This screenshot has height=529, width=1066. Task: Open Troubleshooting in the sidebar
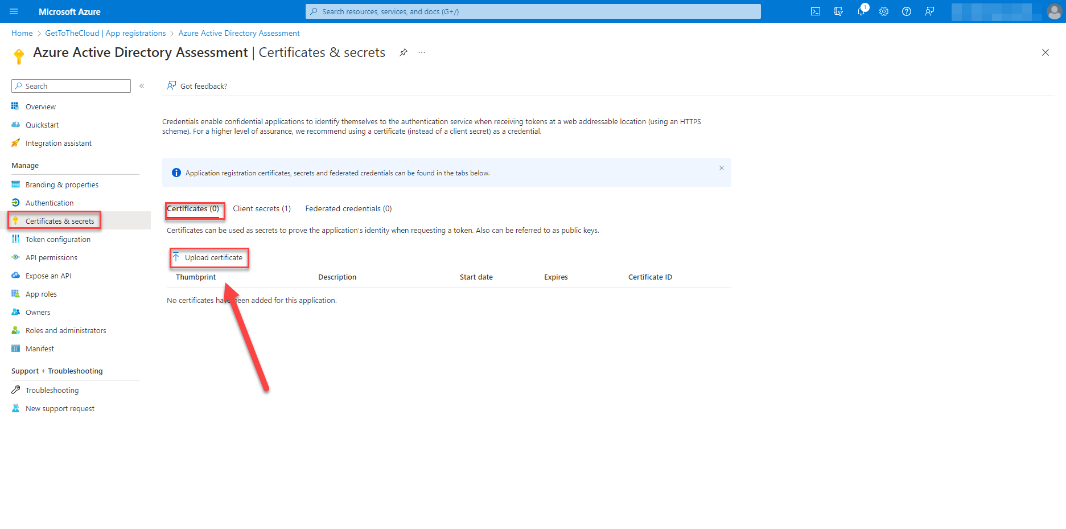point(52,390)
